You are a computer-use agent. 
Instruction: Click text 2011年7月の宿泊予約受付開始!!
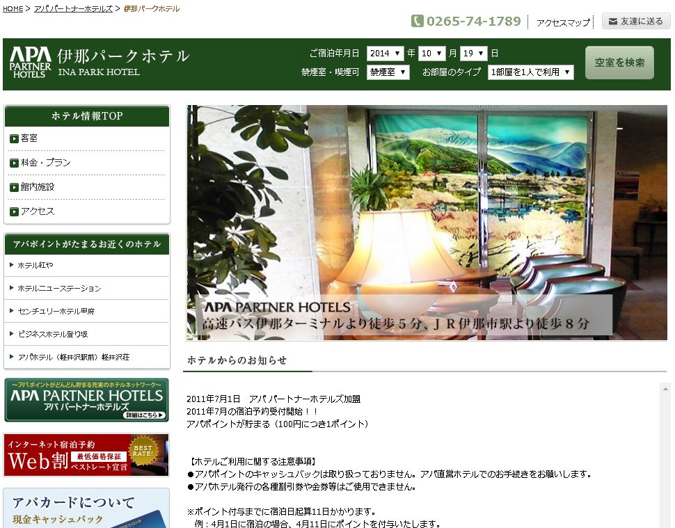click(x=253, y=411)
